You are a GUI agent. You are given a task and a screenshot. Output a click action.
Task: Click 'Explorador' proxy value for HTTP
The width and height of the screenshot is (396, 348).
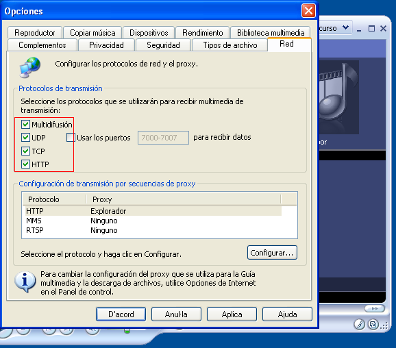pyautogui.click(x=108, y=211)
